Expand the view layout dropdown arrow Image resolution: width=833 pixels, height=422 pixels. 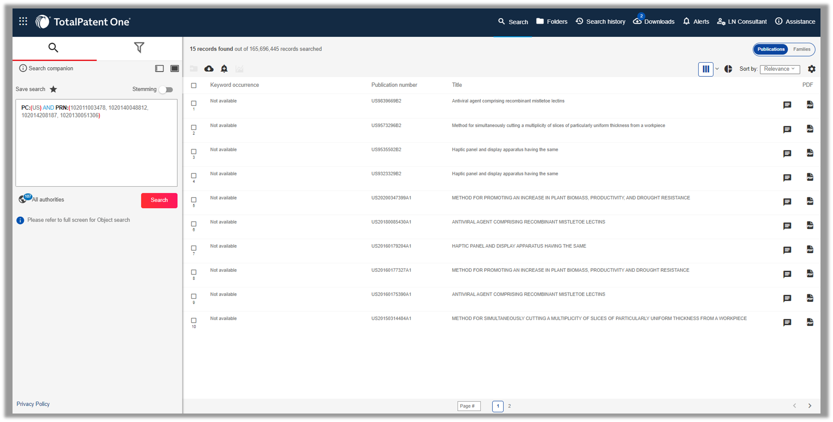click(717, 69)
